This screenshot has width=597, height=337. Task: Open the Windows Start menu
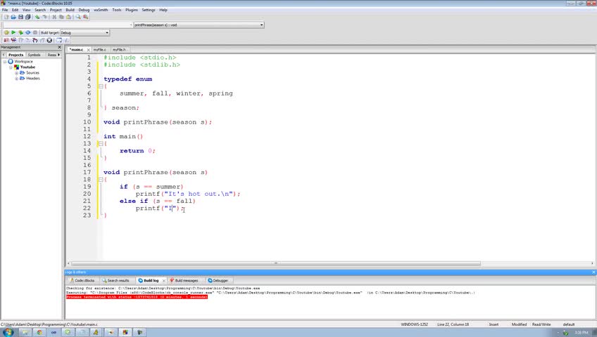8,333
